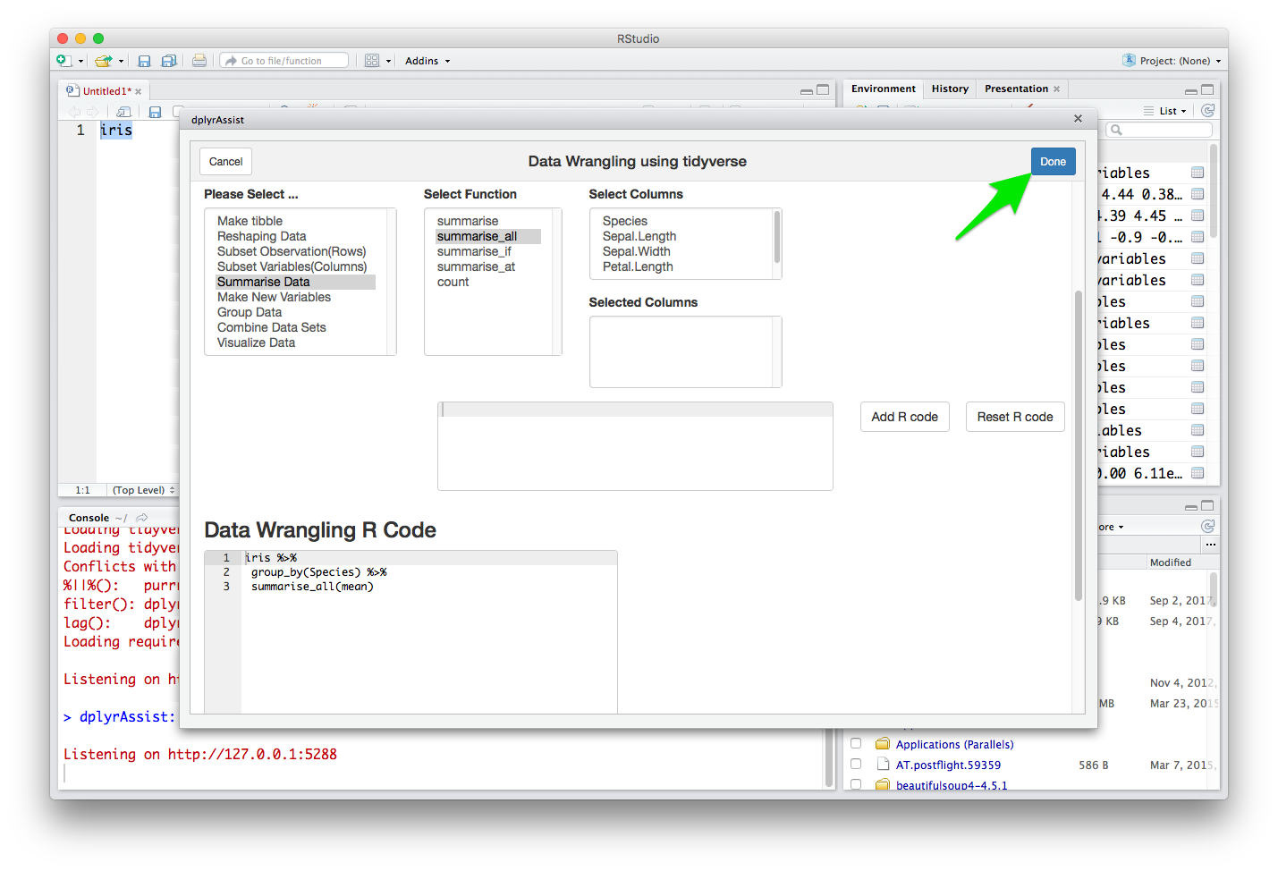Click the Show in new window editor icon
Viewport: 1278px width, 871px height.
[123, 112]
